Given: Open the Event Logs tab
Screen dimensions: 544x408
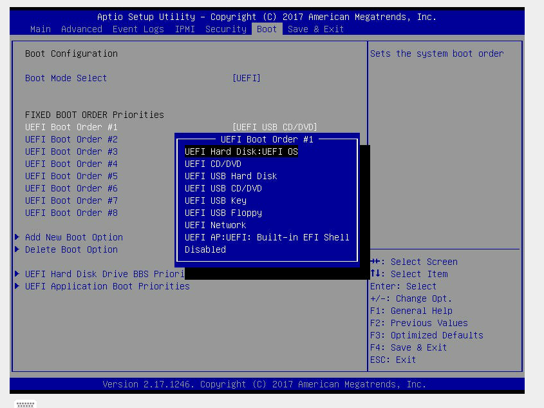Looking at the screenshot, I should 138,29.
